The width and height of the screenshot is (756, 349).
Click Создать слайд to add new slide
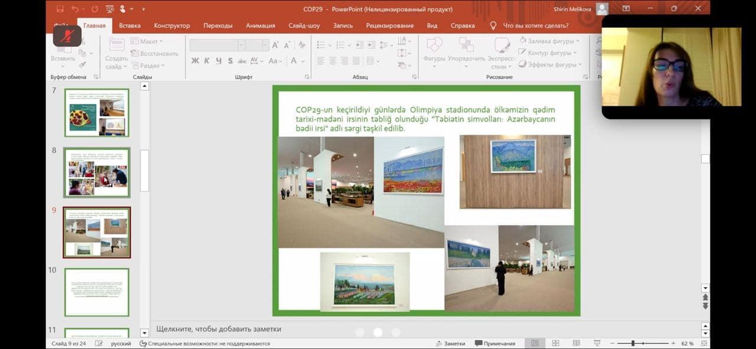tap(116, 53)
